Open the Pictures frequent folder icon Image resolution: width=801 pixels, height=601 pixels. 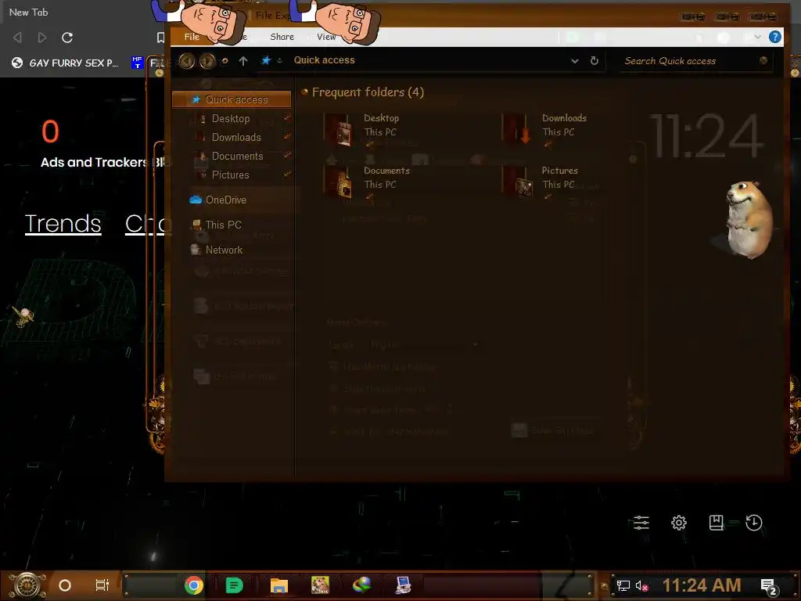[517, 182]
